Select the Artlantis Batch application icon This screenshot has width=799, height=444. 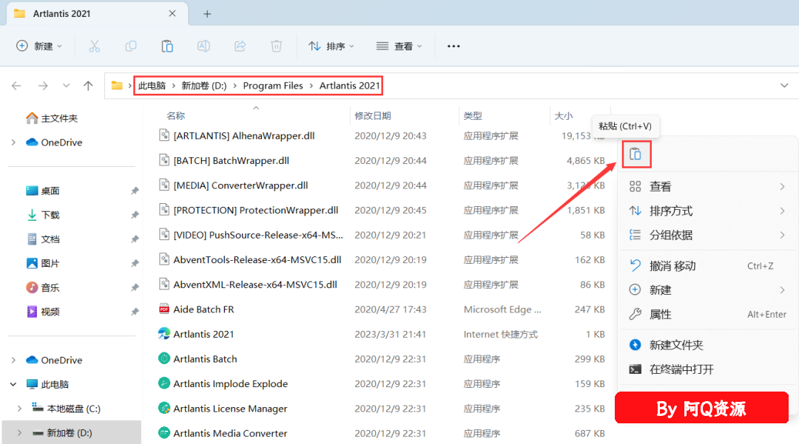tap(164, 358)
